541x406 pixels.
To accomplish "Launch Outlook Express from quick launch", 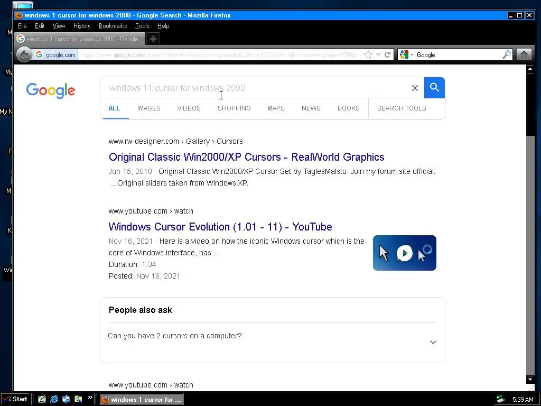I will (66, 399).
